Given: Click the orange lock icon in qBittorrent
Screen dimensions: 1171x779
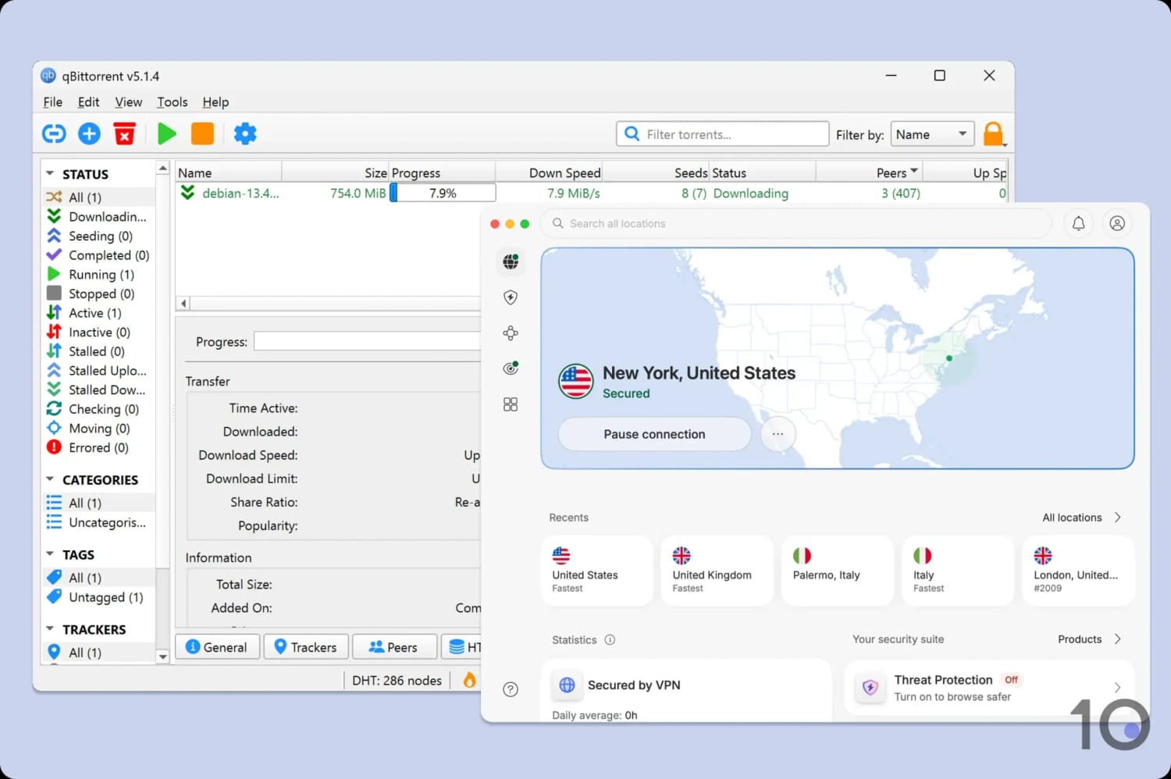Looking at the screenshot, I should coord(994,134).
